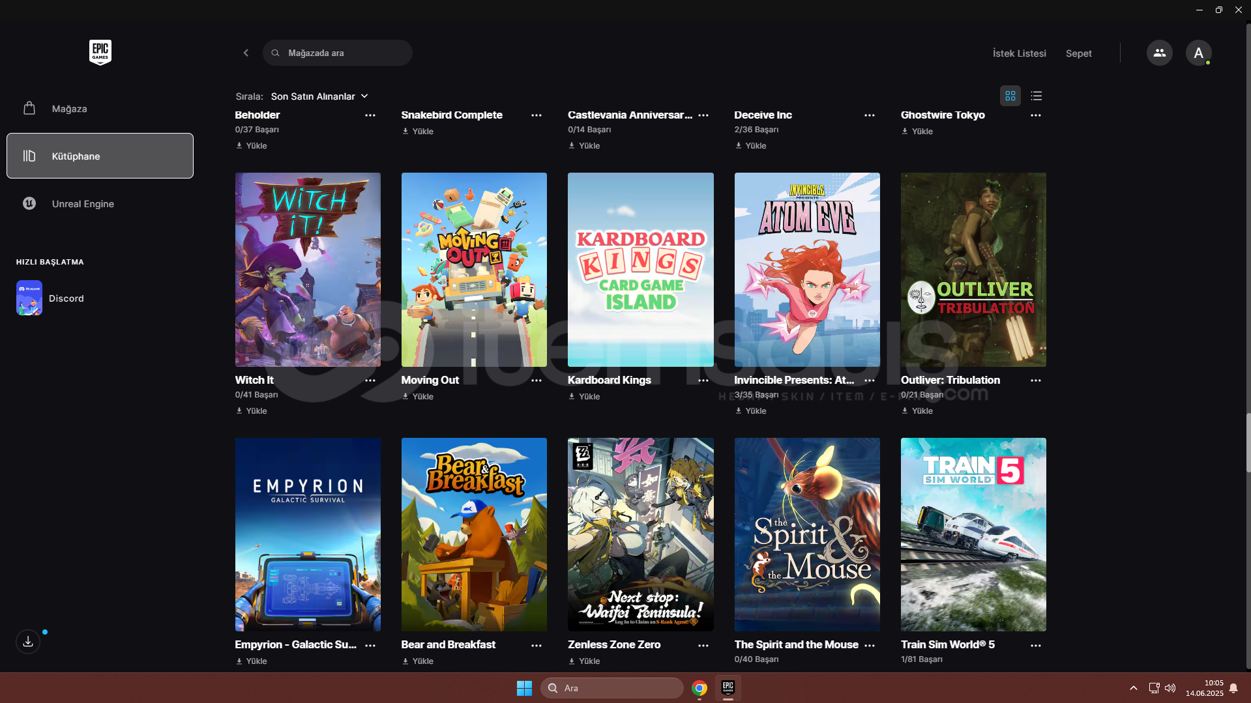Viewport: 1251px width, 703px height.
Task: Click the library vertical scrollbar
Action: coord(1248,443)
